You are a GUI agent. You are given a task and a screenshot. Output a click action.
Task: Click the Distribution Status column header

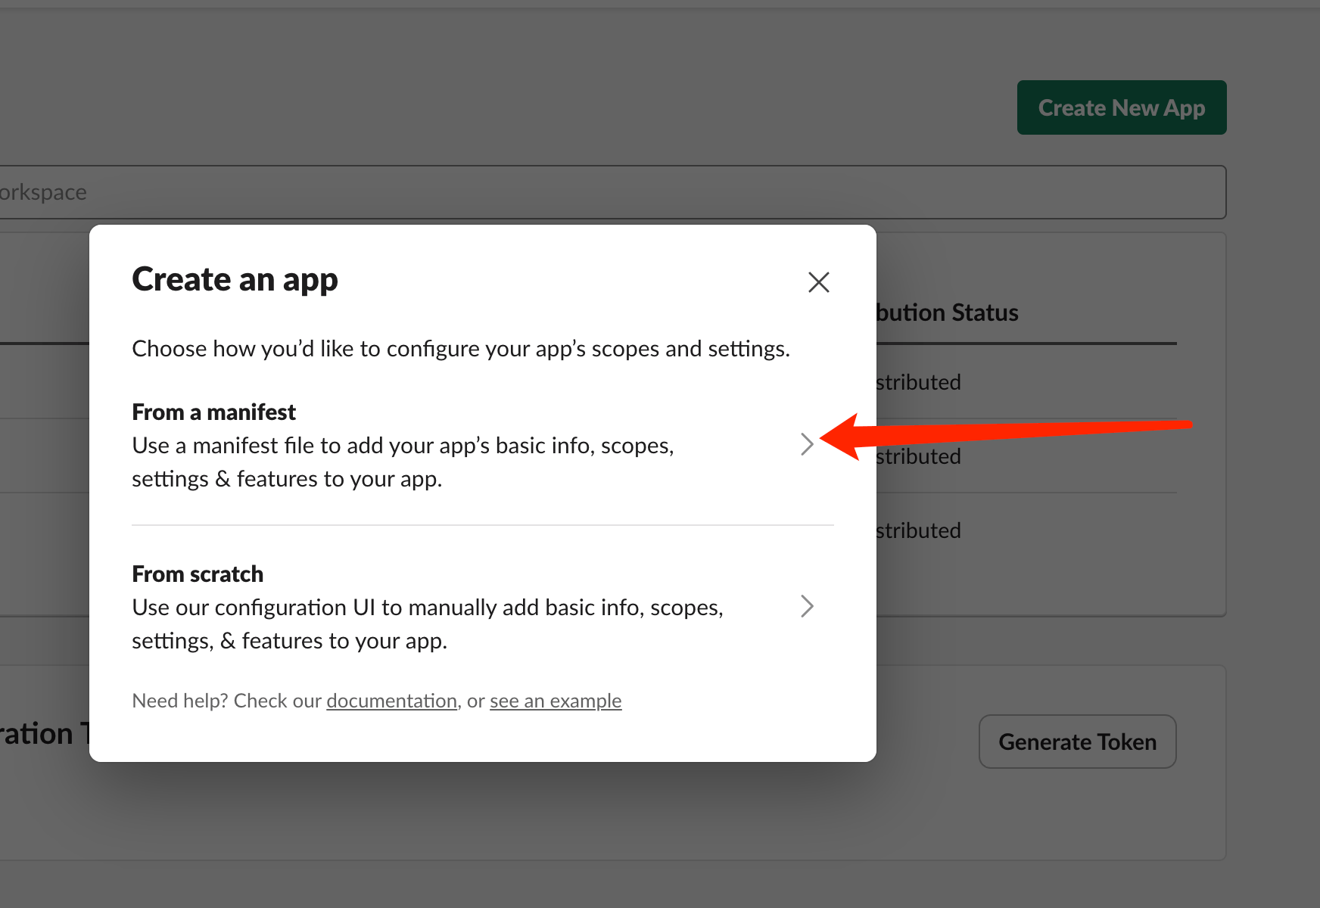[x=948, y=313]
